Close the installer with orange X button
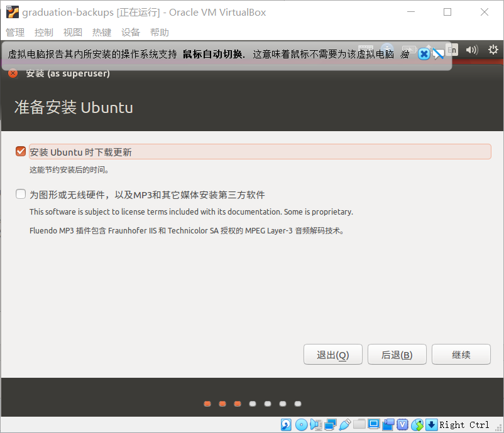The height and width of the screenshot is (433, 504). tap(13, 73)
